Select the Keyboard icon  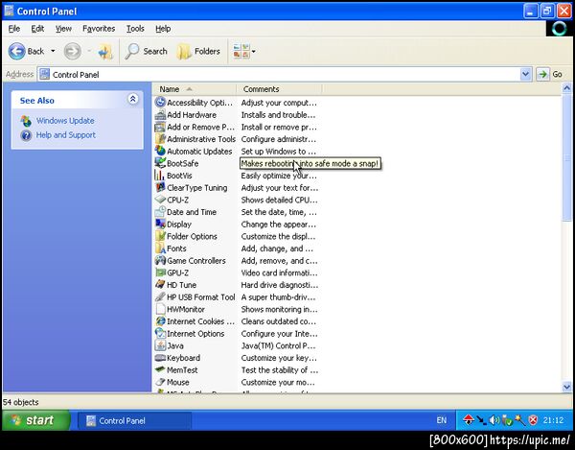[160, 358]
